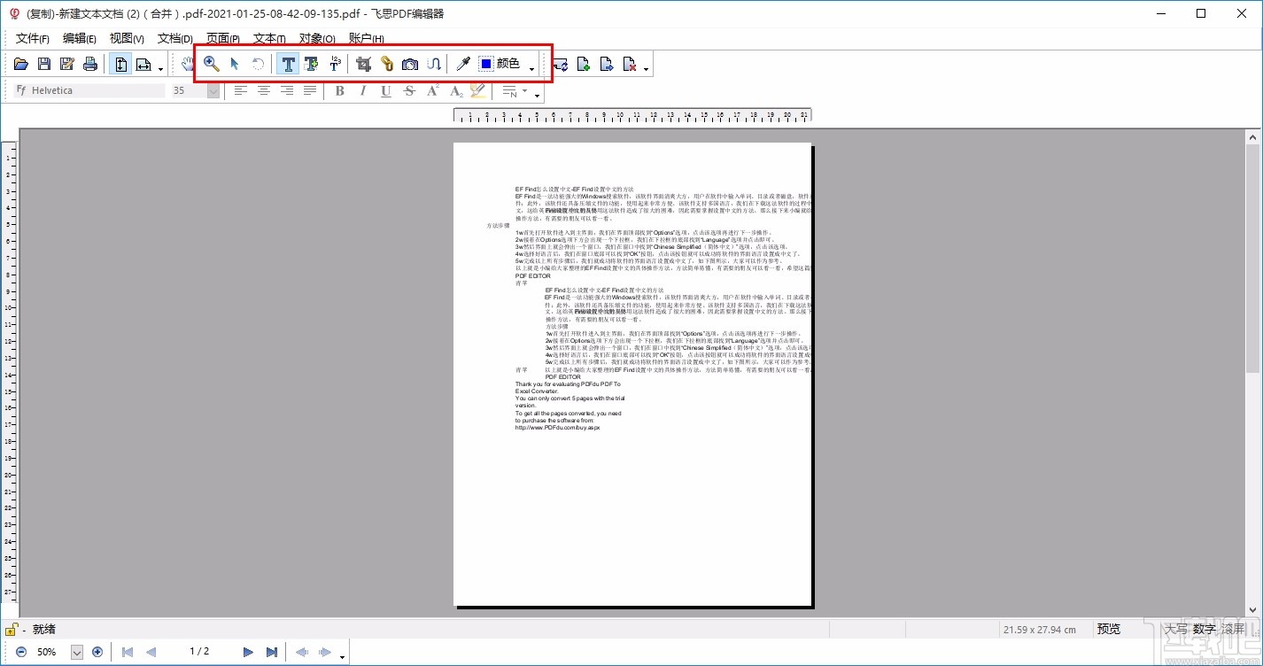Click the 1 / 2 page number field

[x=199, y=652]
